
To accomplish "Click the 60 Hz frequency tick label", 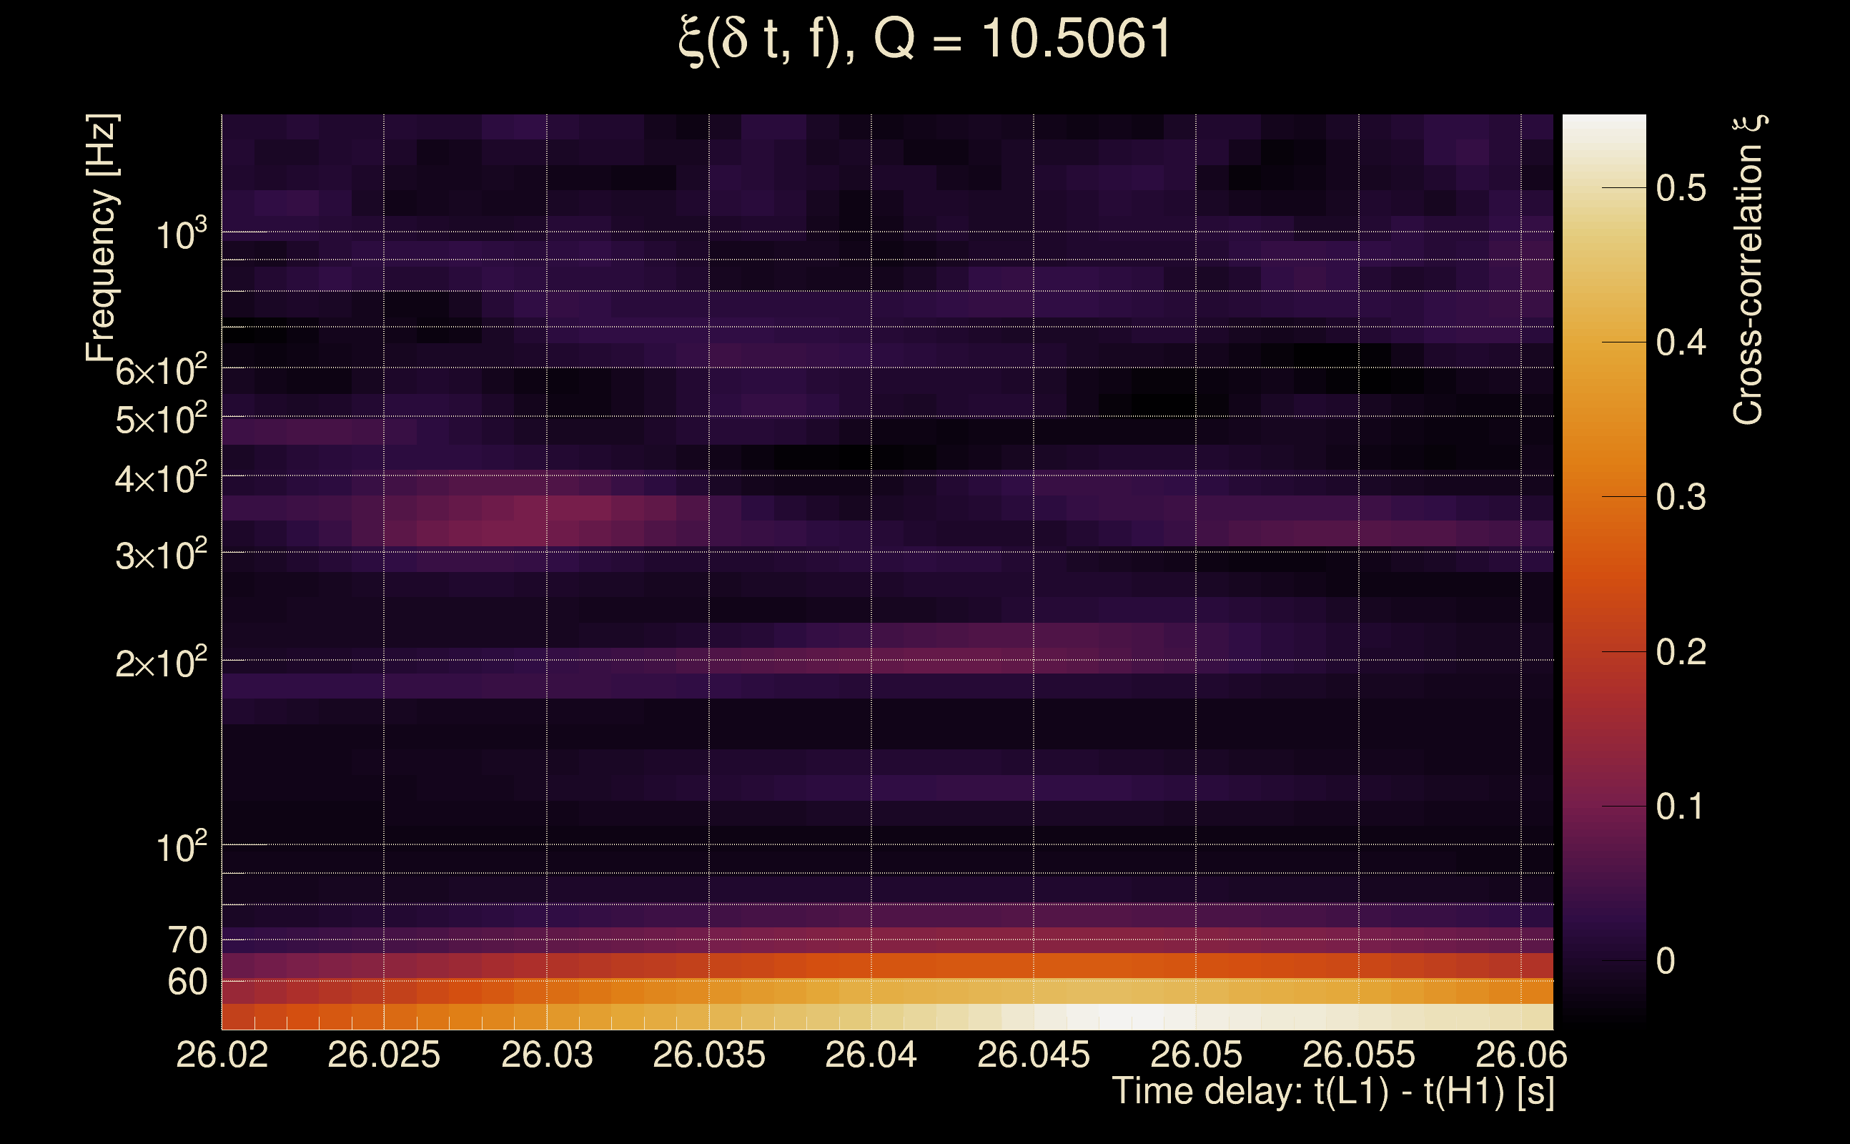I will click(187, 982).
